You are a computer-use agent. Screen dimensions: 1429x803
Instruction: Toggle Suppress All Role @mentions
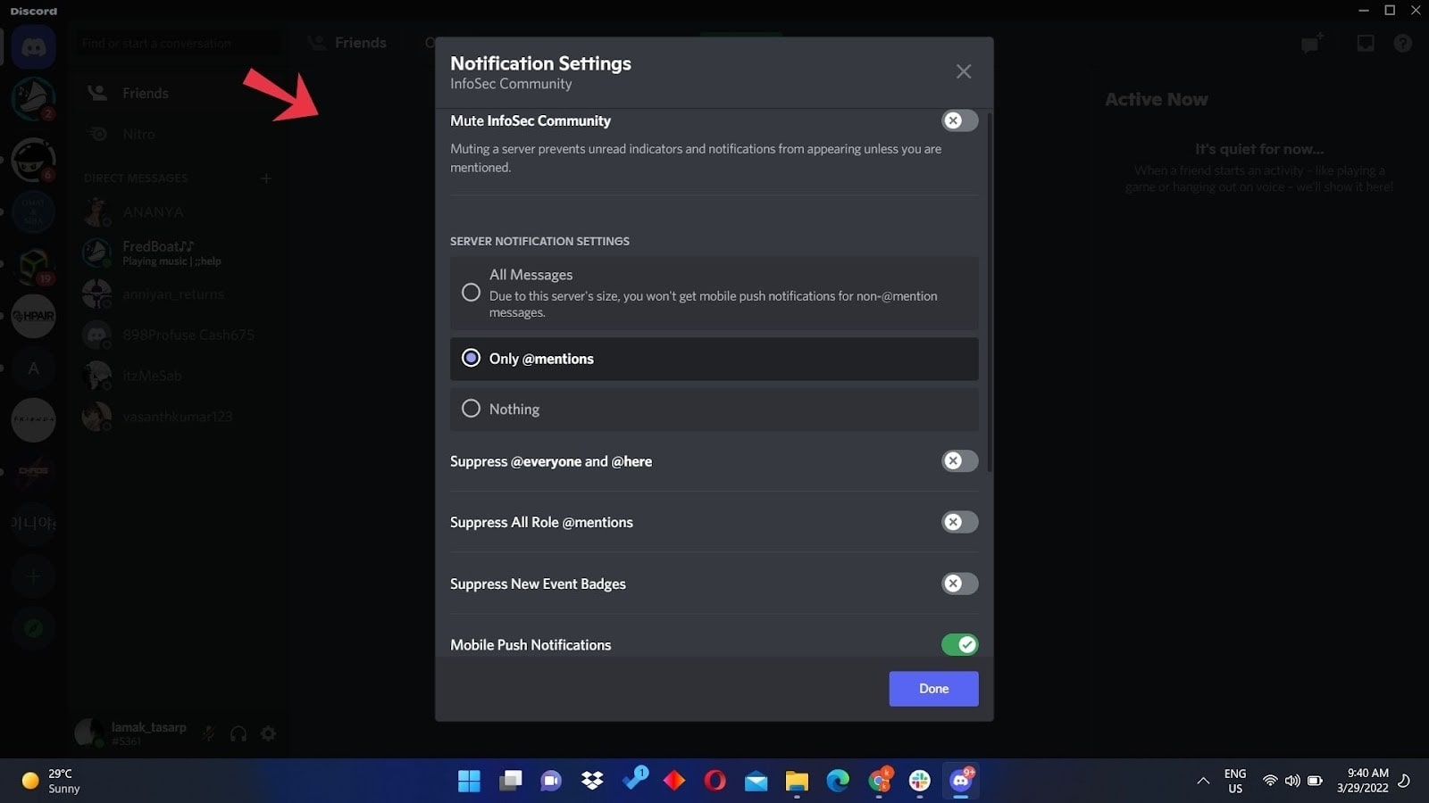coord(959,522)
